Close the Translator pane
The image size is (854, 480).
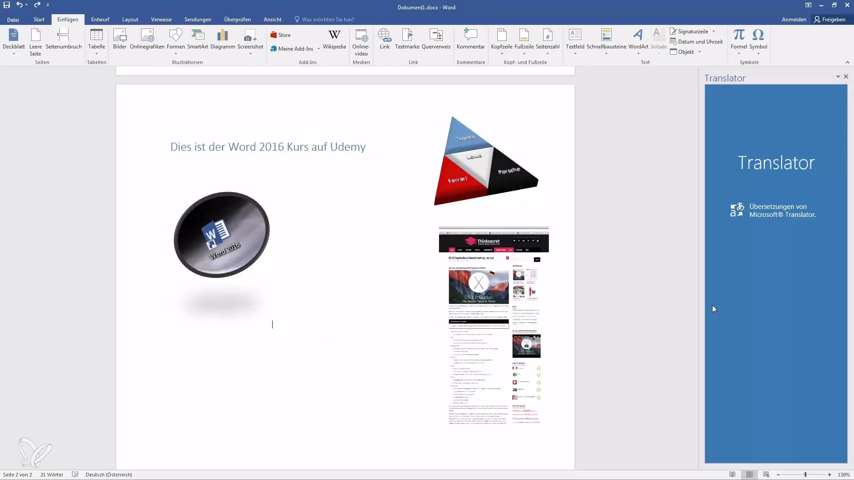click(846, 77)
